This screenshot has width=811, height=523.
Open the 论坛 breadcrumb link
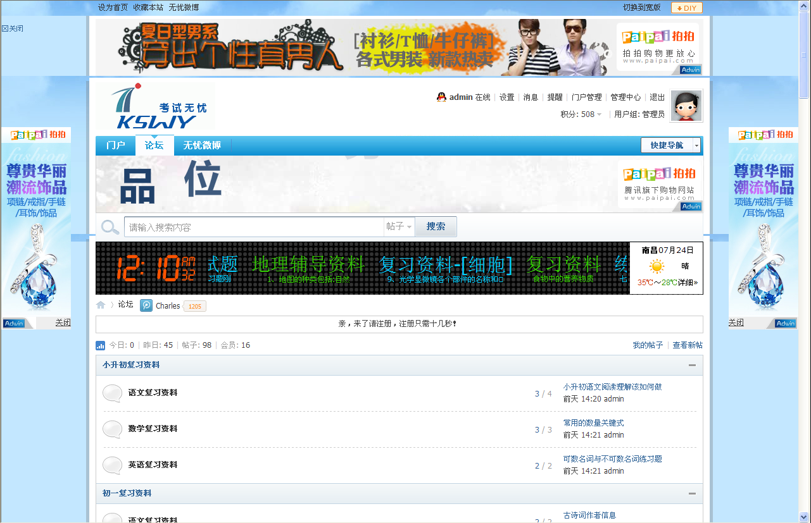click(126, 305)
